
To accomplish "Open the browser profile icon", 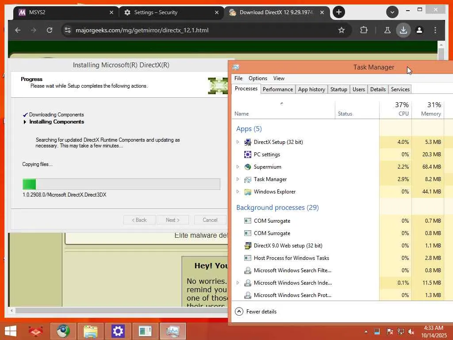I will 419,30.
